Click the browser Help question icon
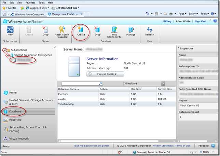 coord(212,14)
